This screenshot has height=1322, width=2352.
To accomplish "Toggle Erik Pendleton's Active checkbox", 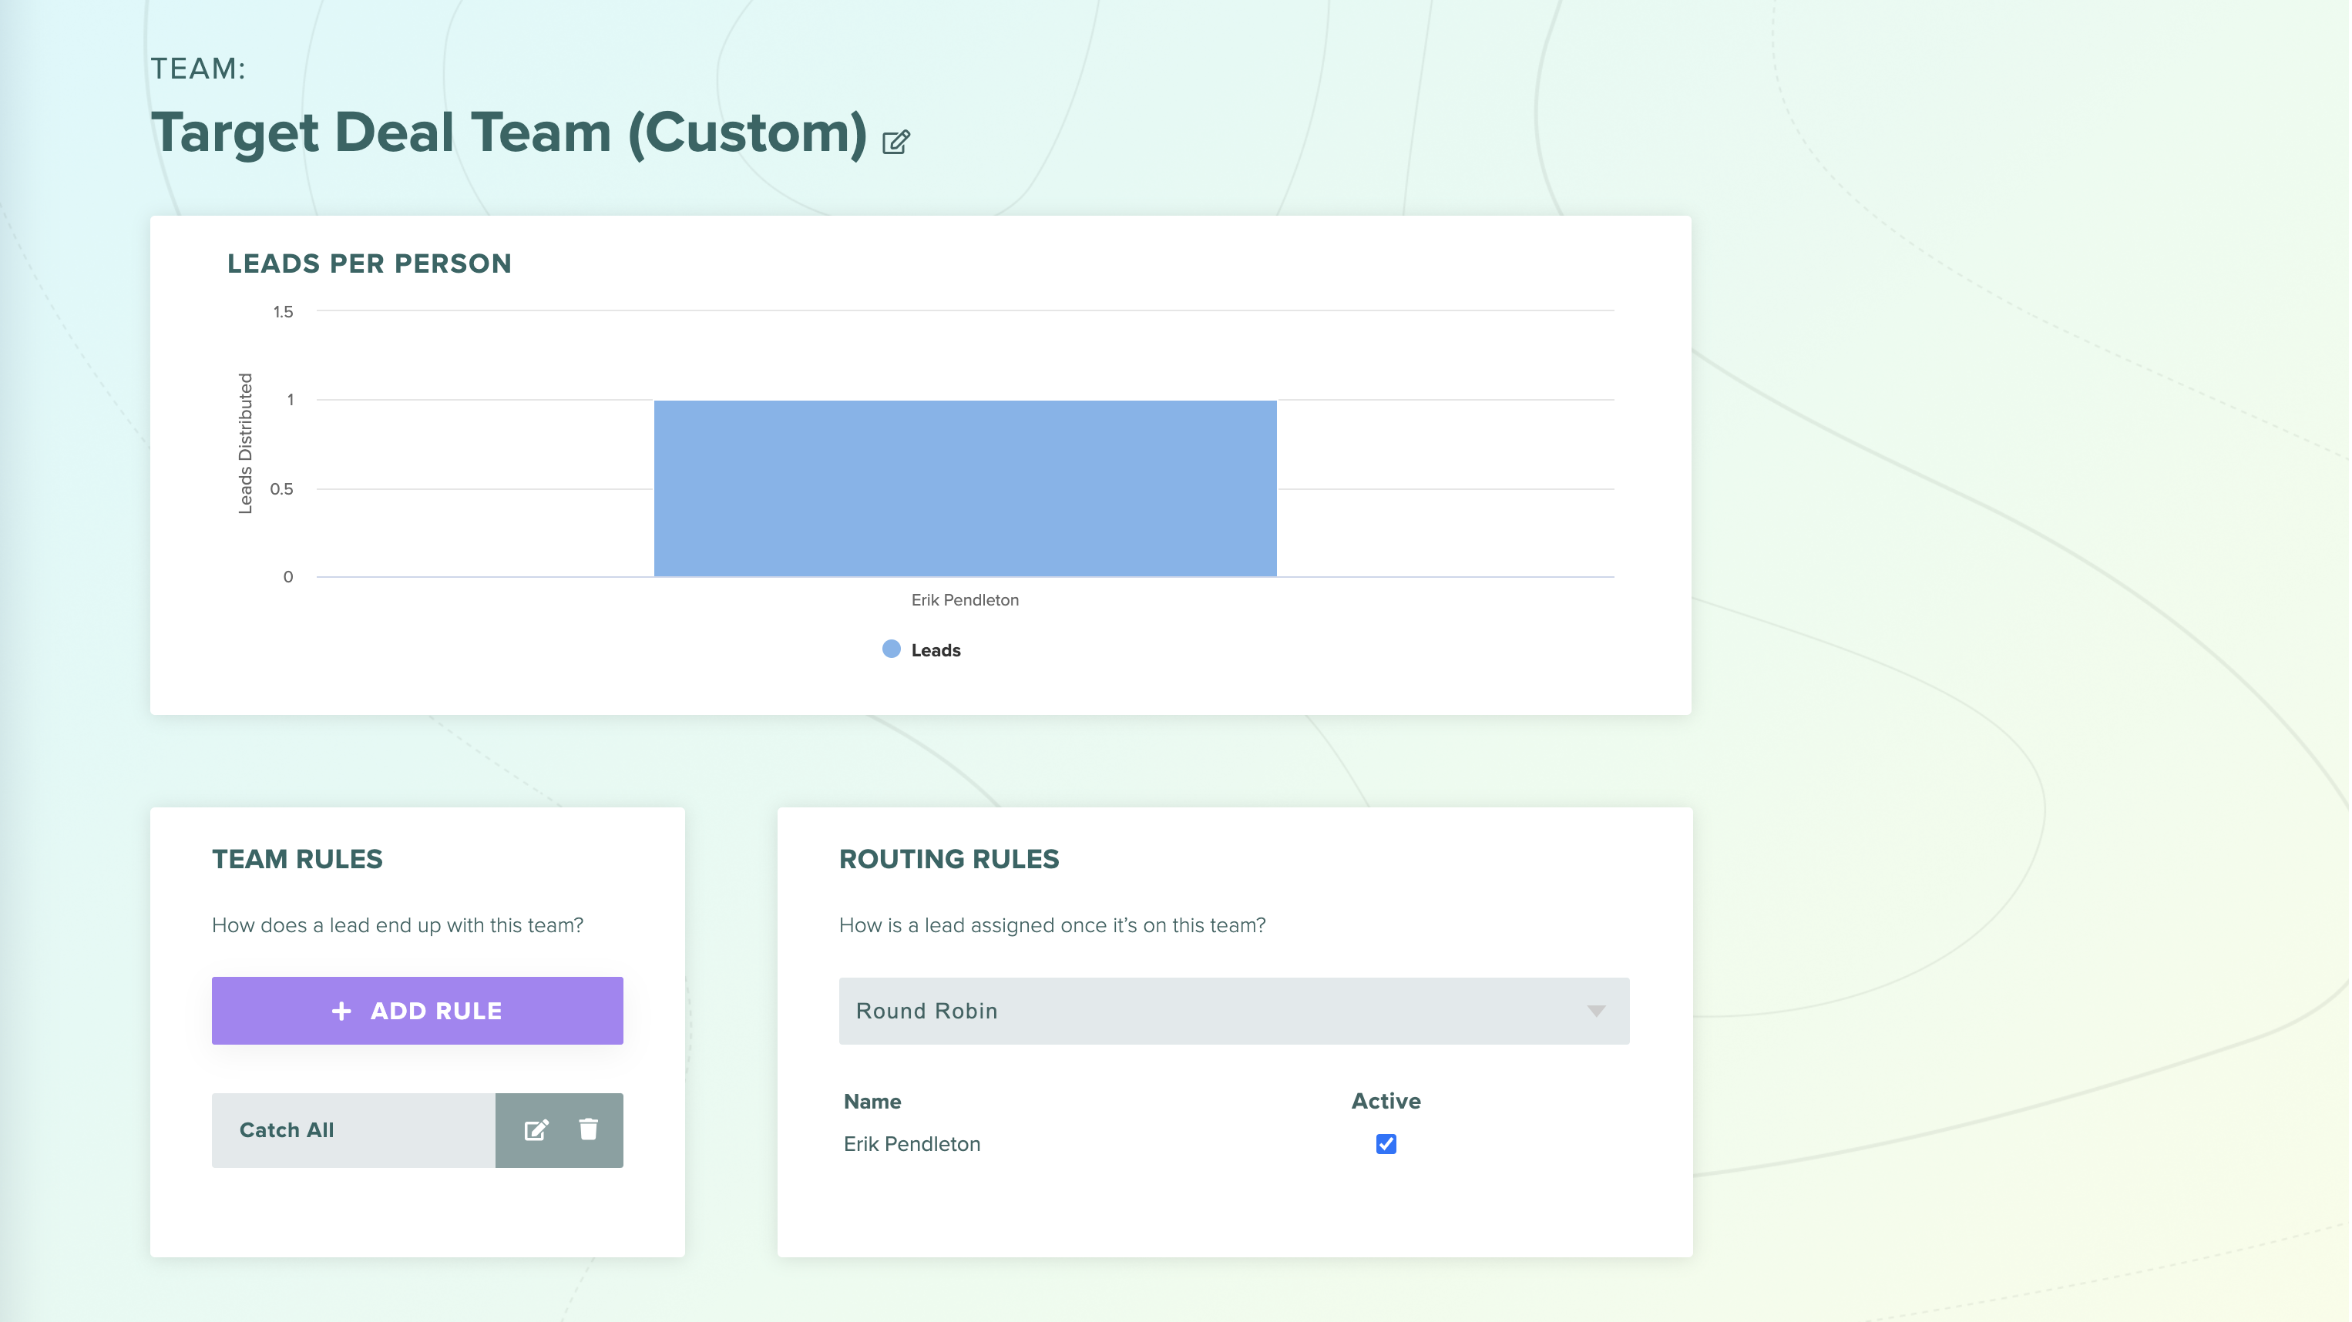I will pyautogui.click(x=1385, y=1144).
